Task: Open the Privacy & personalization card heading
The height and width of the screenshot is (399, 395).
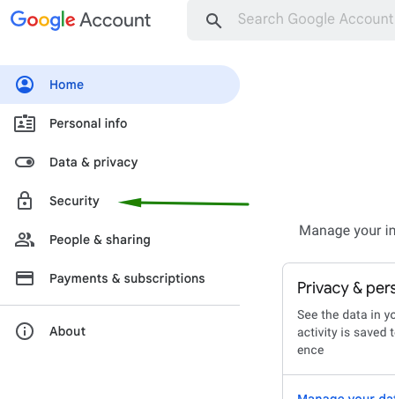Action: (x=346, y=288)
